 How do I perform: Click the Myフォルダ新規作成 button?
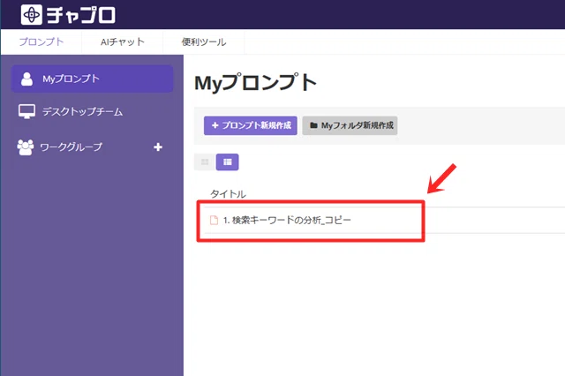350,125
